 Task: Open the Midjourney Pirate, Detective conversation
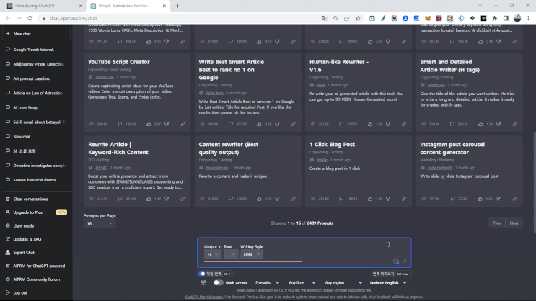tap(36, 64)
